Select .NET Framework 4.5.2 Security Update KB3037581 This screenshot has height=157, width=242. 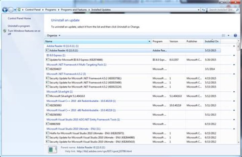133,78
